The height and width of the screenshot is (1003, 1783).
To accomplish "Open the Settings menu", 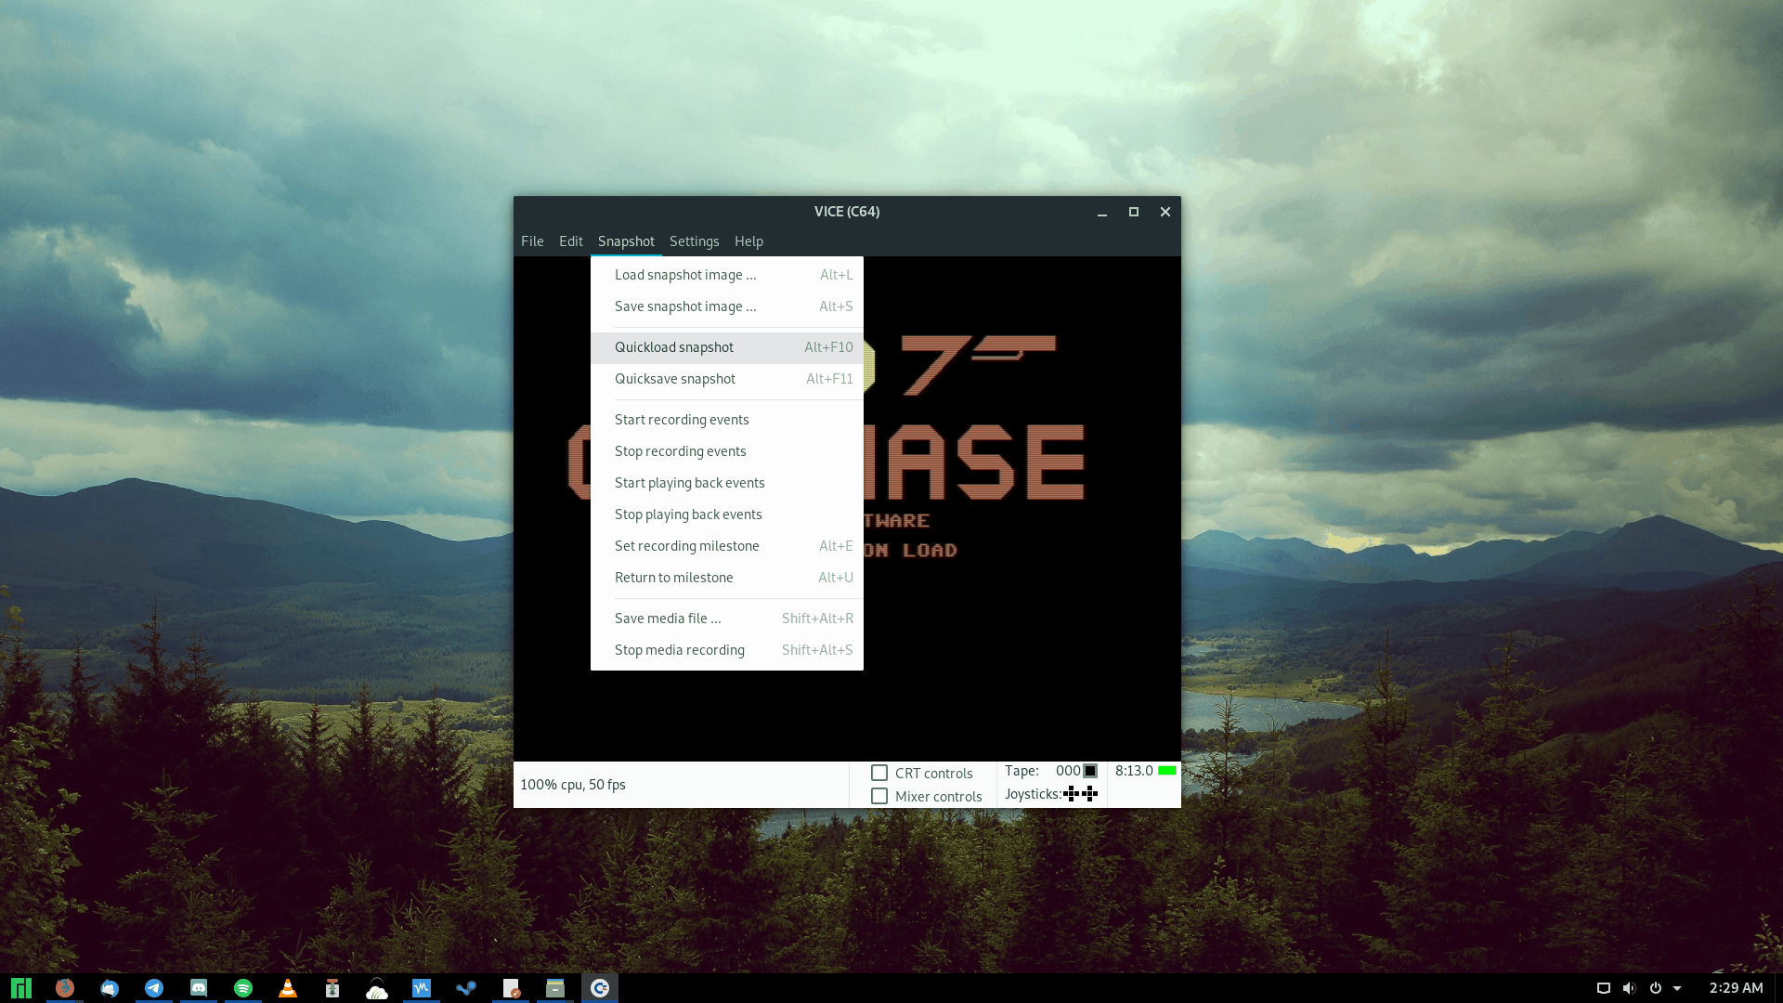I will (x=694, y=241).
